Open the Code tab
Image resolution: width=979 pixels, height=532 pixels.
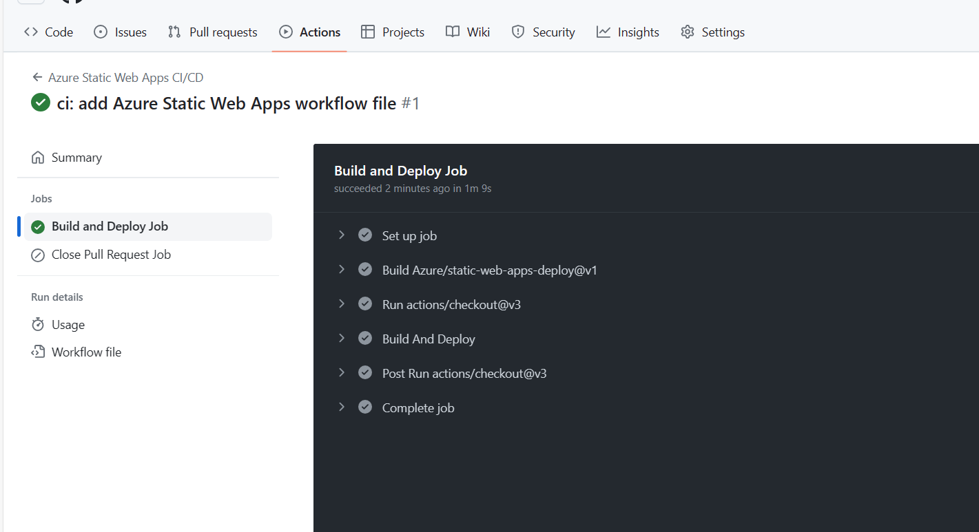click(x=48, y=32)
